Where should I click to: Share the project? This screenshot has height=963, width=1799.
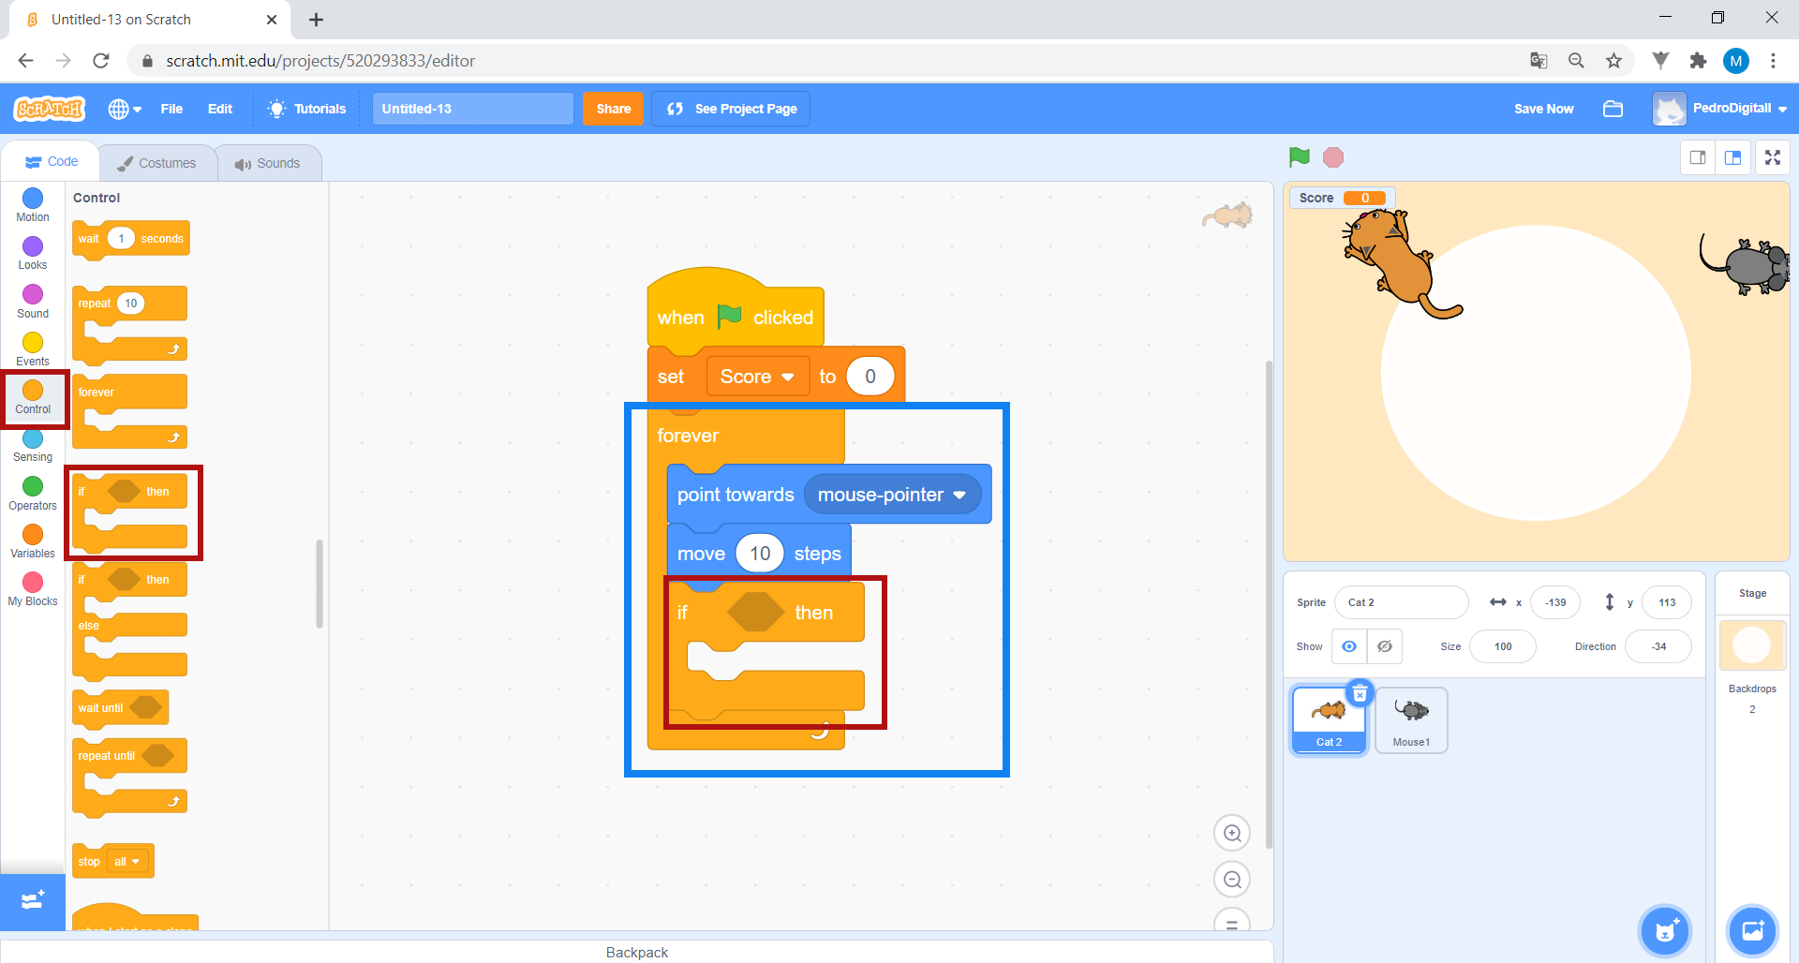point(614,109)
